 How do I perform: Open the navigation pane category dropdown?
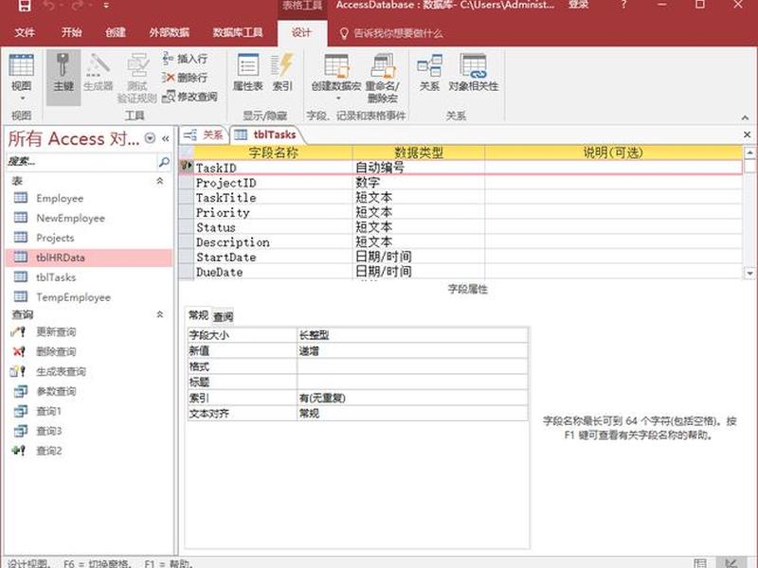pos(151,138)
